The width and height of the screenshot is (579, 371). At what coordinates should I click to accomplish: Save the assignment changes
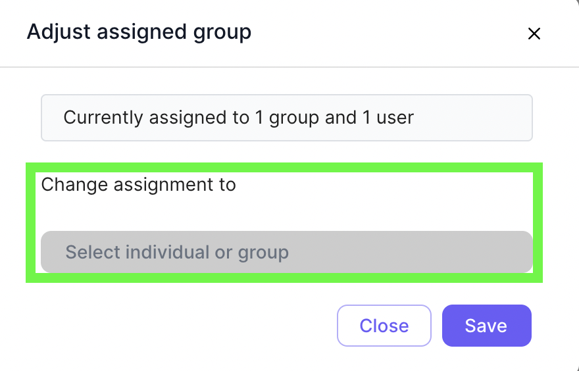486,326
